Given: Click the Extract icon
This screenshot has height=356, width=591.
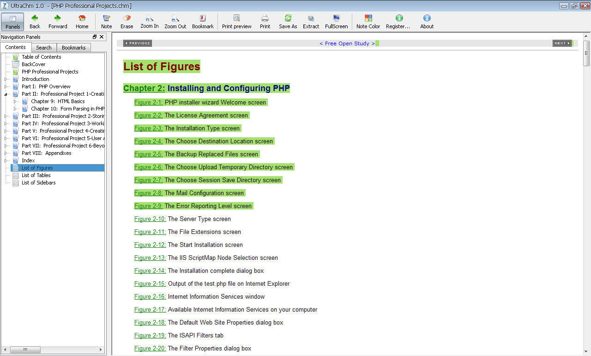Looking at the screenshot, I should tap(311, 18).
